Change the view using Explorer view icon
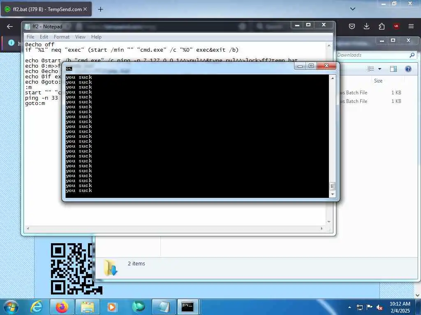The image size is (421, 315). 371,69
